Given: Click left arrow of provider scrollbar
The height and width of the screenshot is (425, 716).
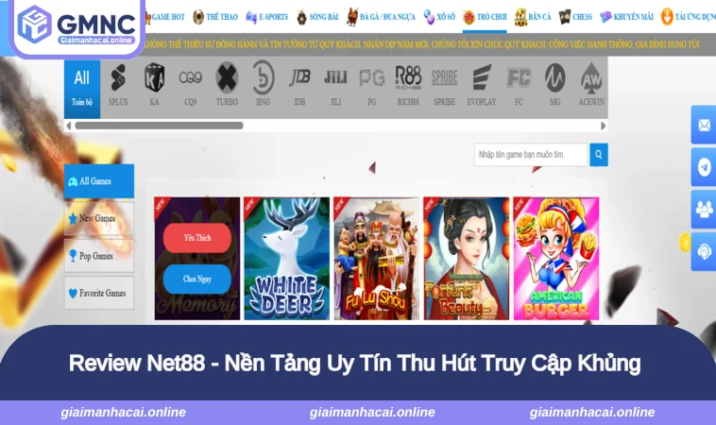Looking at the screenshot, I should tap(69, 126).
